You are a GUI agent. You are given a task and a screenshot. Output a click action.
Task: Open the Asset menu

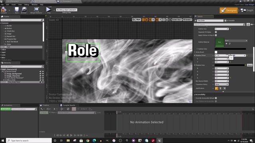click(x=14, y=4)
